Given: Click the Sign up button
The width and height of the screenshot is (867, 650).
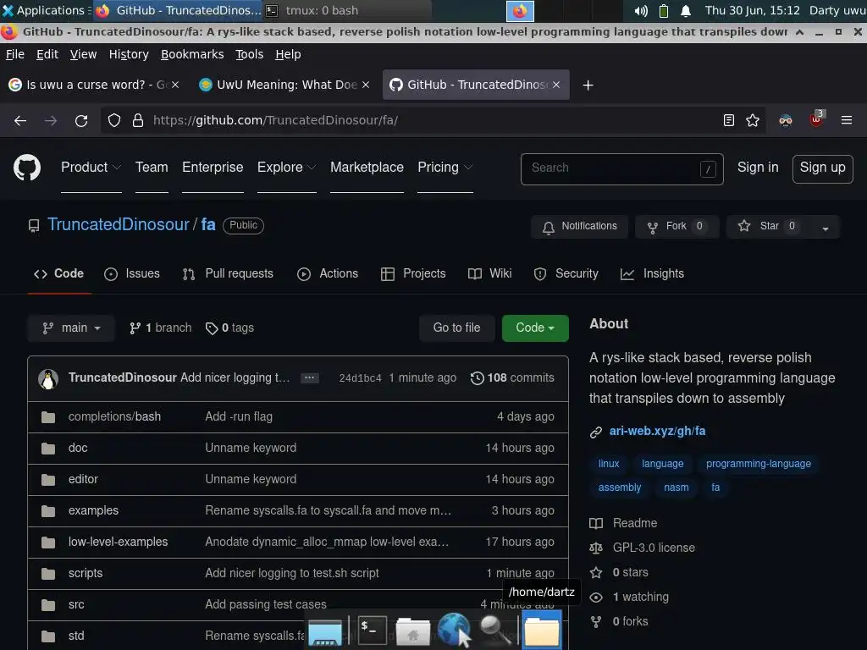Looking at the screenshot, I should click(x=822, y=168).
